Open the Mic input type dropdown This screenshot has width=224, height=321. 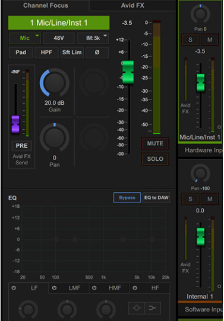tap(25, 38)
